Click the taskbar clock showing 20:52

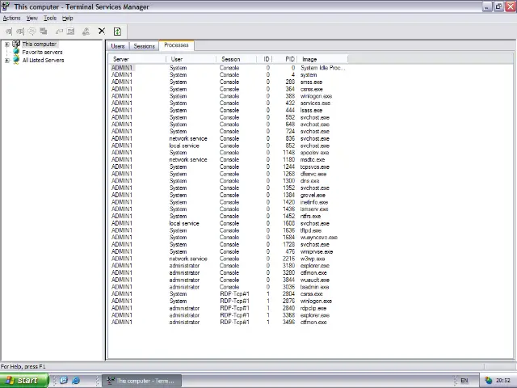tap(502, 381)
